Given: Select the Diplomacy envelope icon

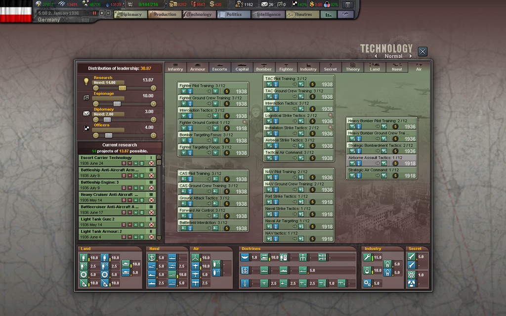Looking at the screenshot, I should (x=86, y=113).
